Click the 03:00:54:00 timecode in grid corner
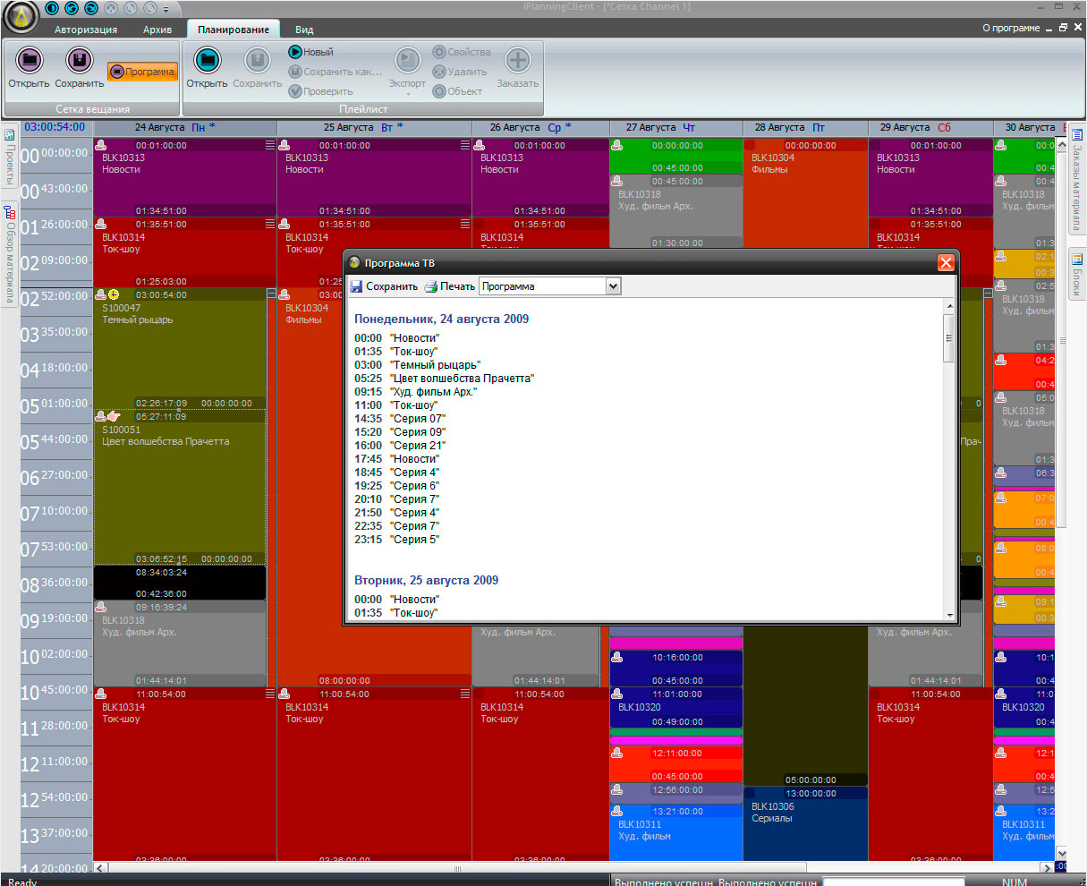This screenshot has width=1087, height=886. click(55, 127)
